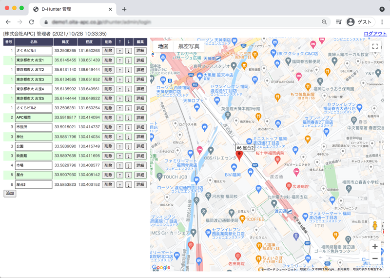This screenshot has width=390, height=278.
Task: Open the Chrome three-dot menu
Action: [x=382, y=22]
